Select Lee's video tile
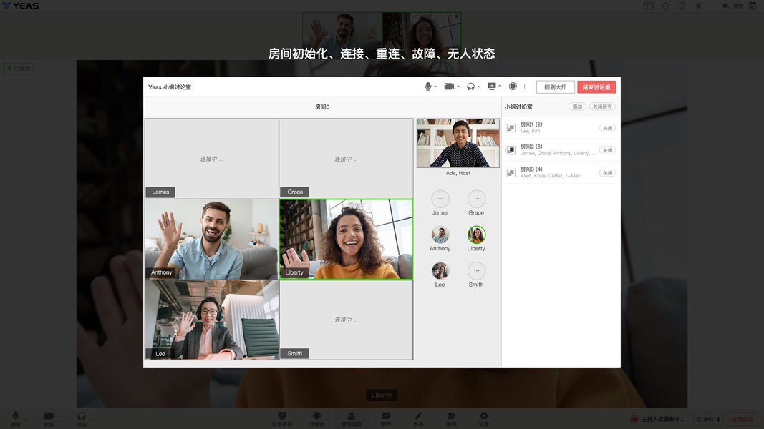Image resolution: width=764 pixels, height=429 pixels. (211, 320)
